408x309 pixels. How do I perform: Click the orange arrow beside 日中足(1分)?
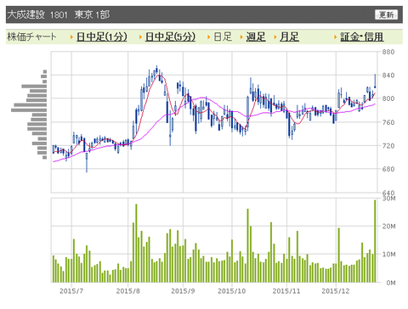71,37
